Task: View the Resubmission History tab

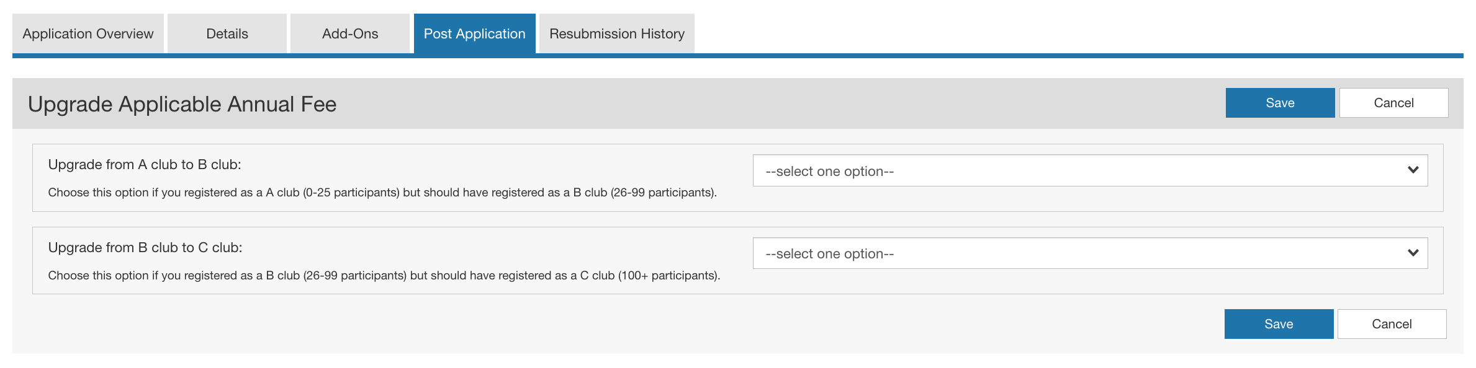Action: pos(616,34)
